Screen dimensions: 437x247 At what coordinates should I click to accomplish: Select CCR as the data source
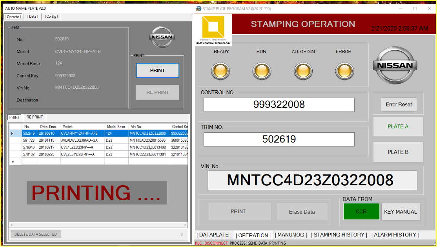point(361,211)
